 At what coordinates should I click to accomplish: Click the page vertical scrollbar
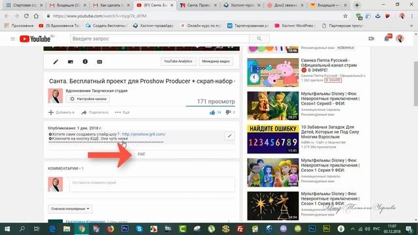(415, 84)
